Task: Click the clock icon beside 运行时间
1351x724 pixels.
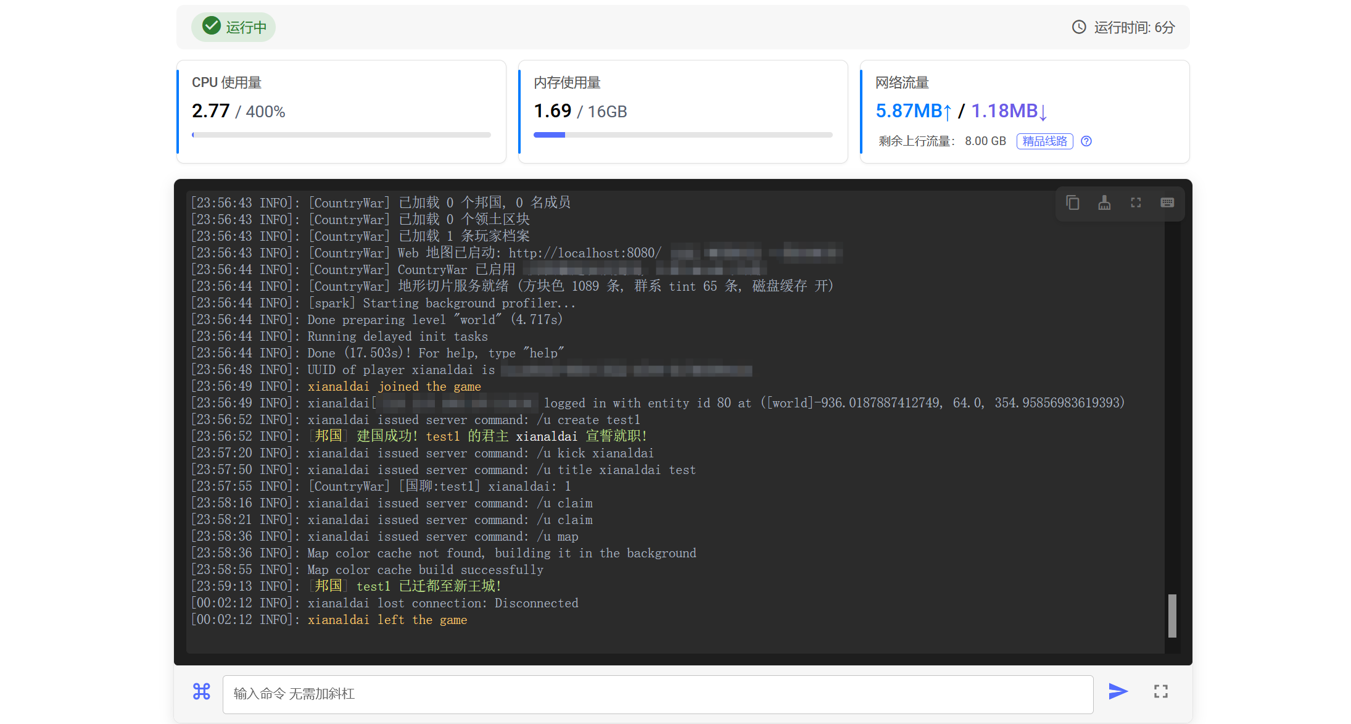Action: click(x=1079, y=27)
